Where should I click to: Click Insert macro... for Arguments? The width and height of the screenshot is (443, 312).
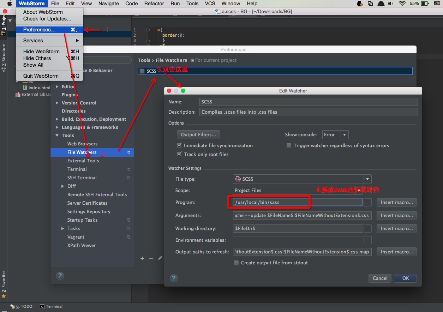click(x=397, y=215)
